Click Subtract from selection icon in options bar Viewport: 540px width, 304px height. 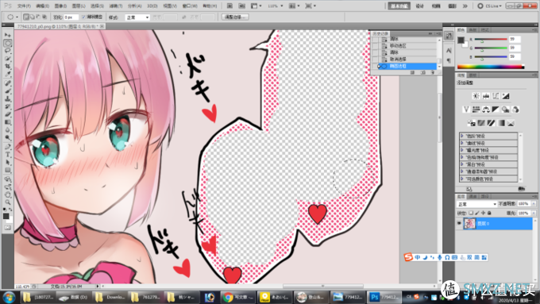pos(39,17)
